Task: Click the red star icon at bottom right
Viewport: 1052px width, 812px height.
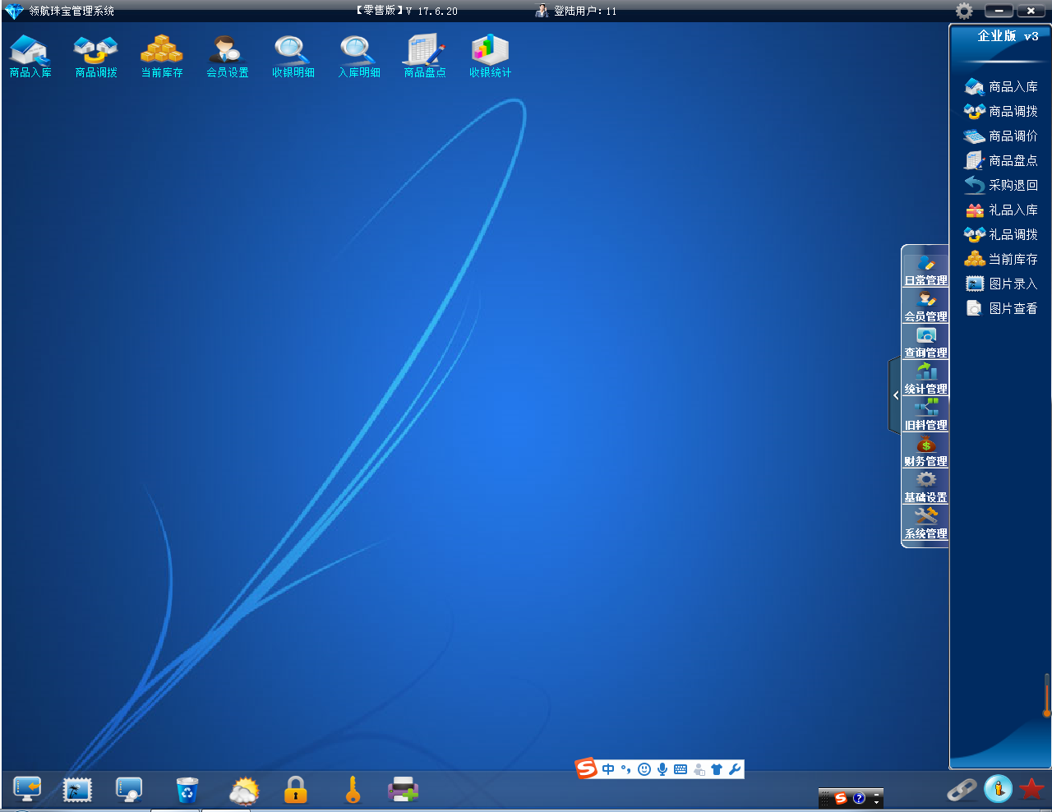Action: point(1031,789)
